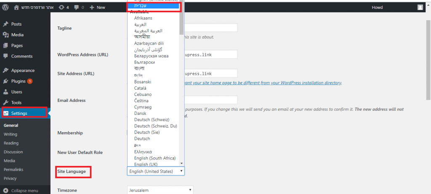The width and height of the screenshot is (431, 194).
Task: Open installation directory help link
Action: coord(263,82)
